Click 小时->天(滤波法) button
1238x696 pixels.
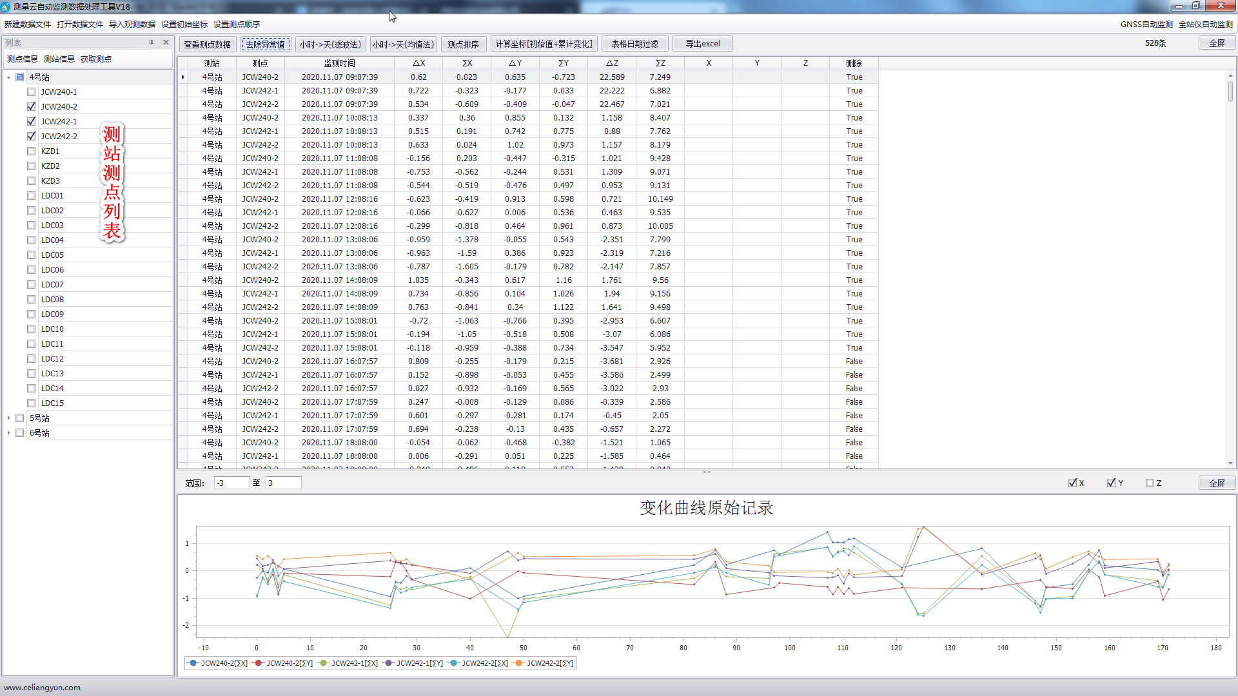click(331, 44)
